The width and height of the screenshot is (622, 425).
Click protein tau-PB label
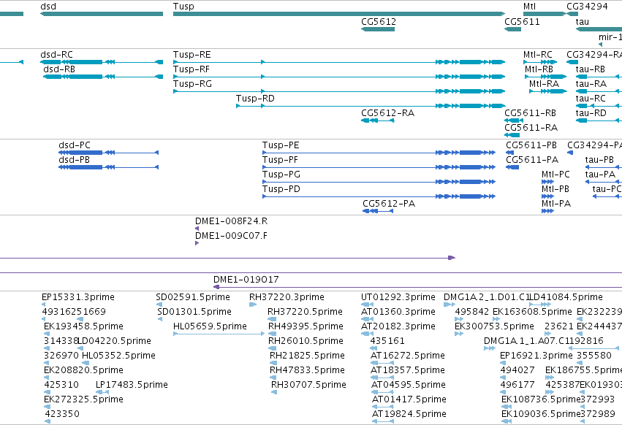pos(599,160)
